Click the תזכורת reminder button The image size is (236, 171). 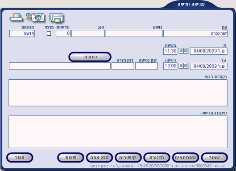coord(157,158)
